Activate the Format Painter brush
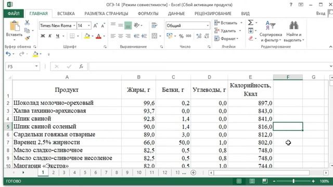The image size is (333, 187). point(27,38)
